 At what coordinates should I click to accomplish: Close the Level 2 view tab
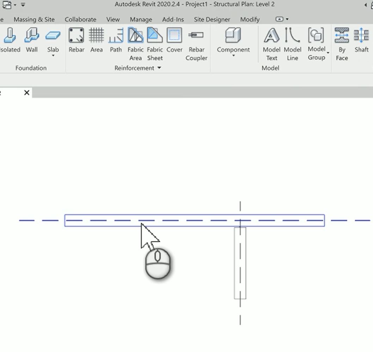[26, 93]
